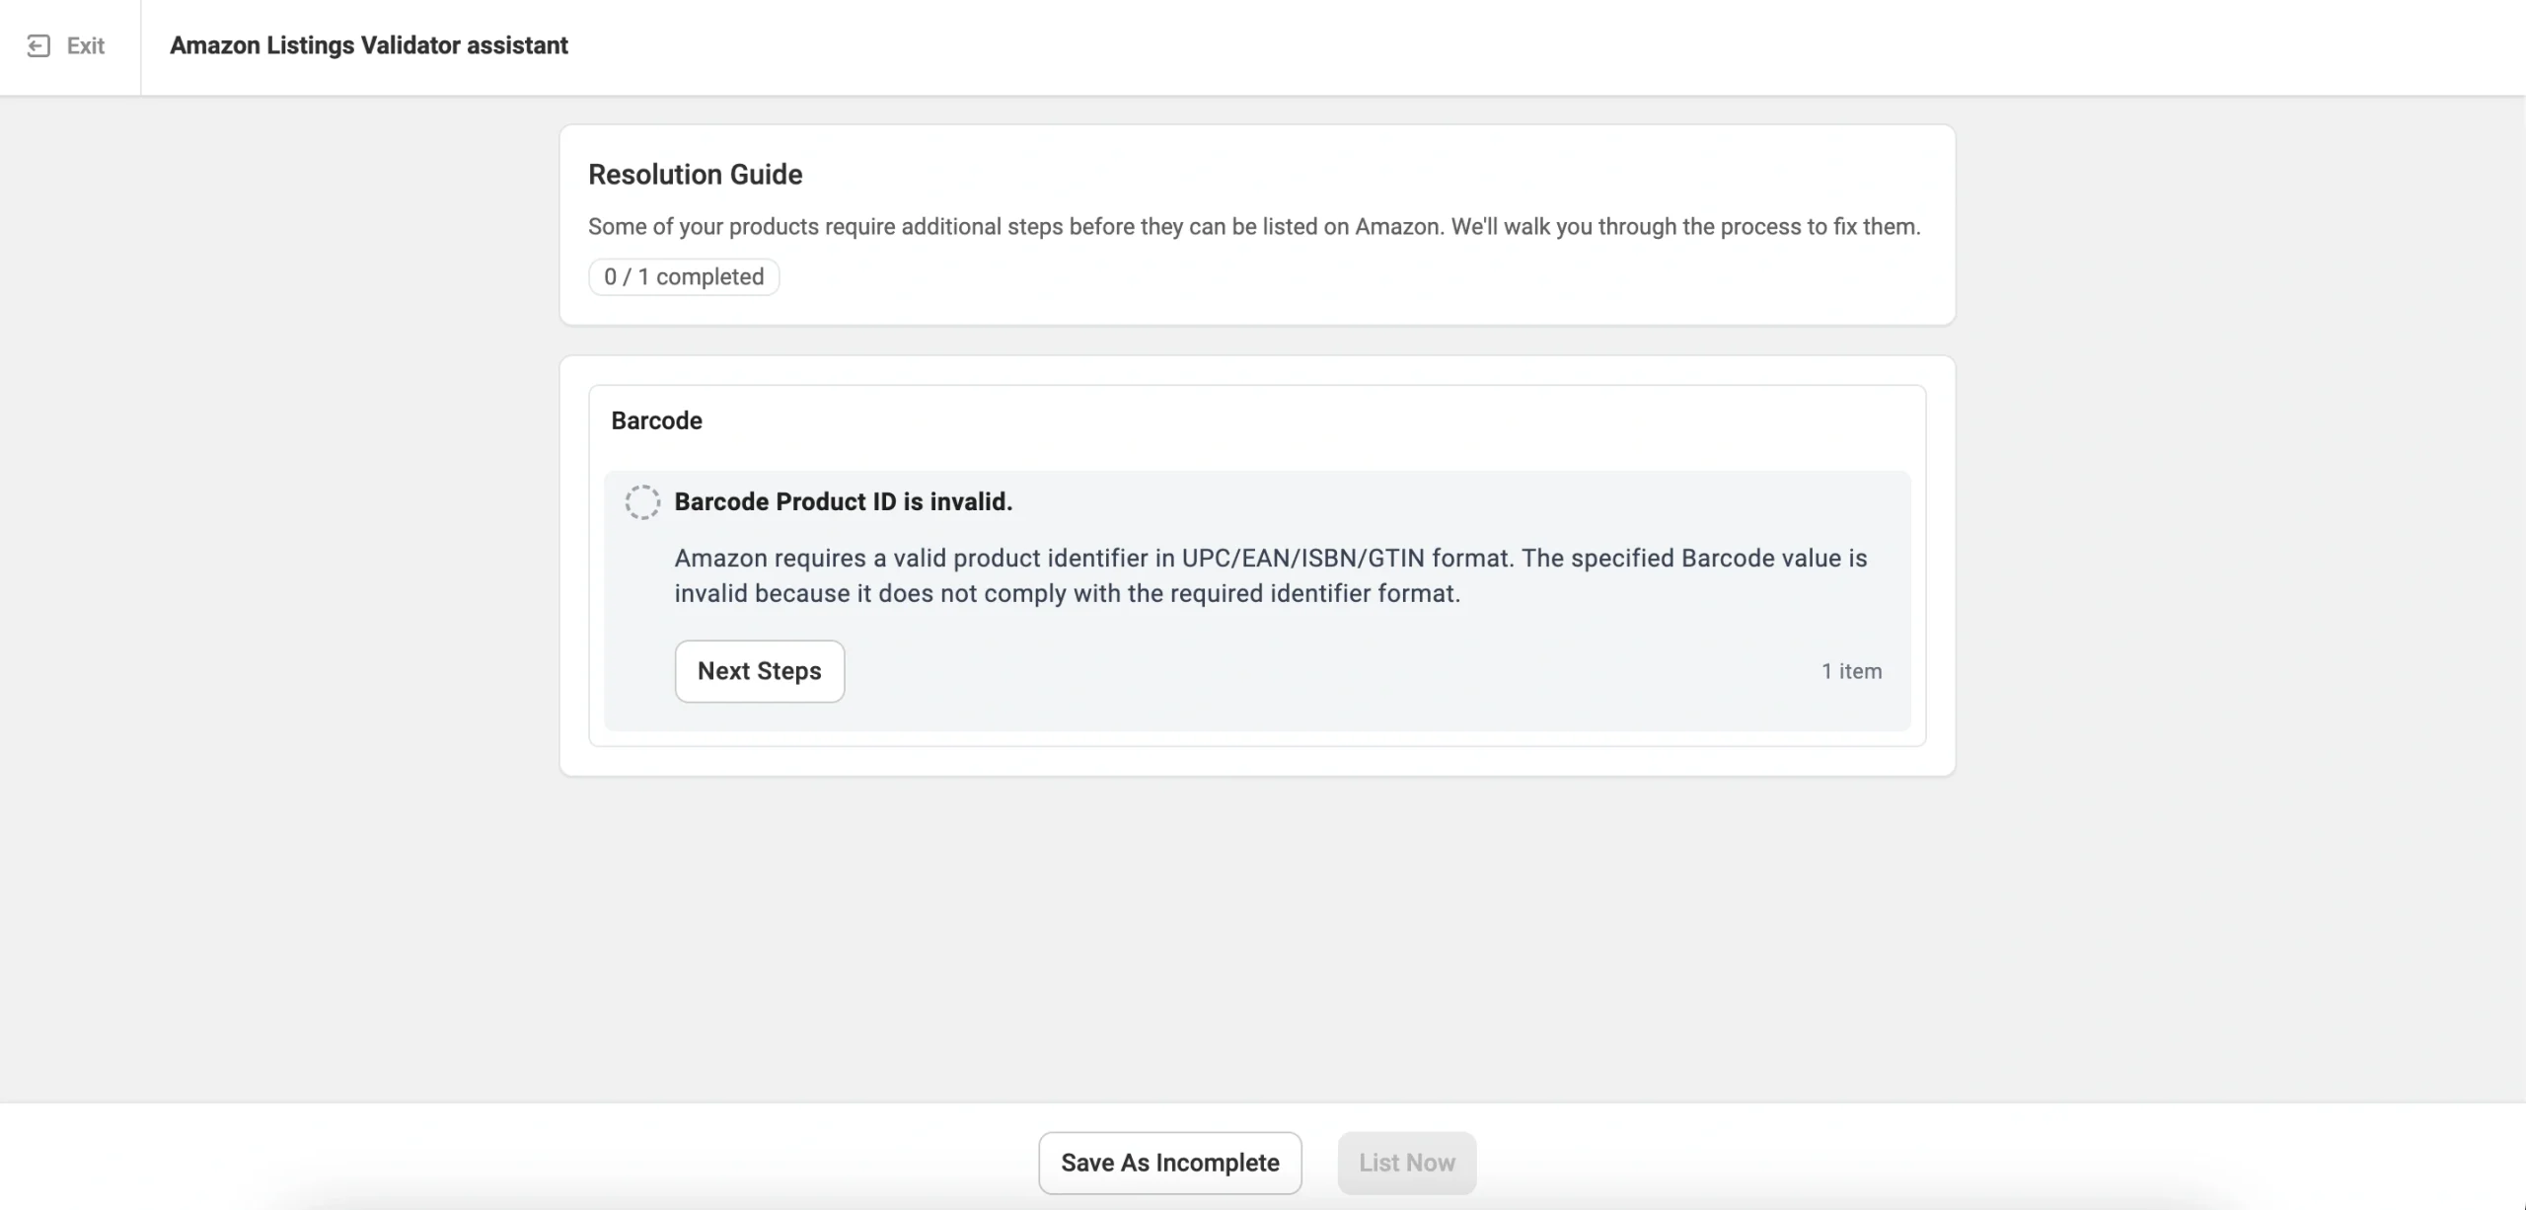
Task: Click Save As Incomplete
Action: [x=1169, y=1163]
